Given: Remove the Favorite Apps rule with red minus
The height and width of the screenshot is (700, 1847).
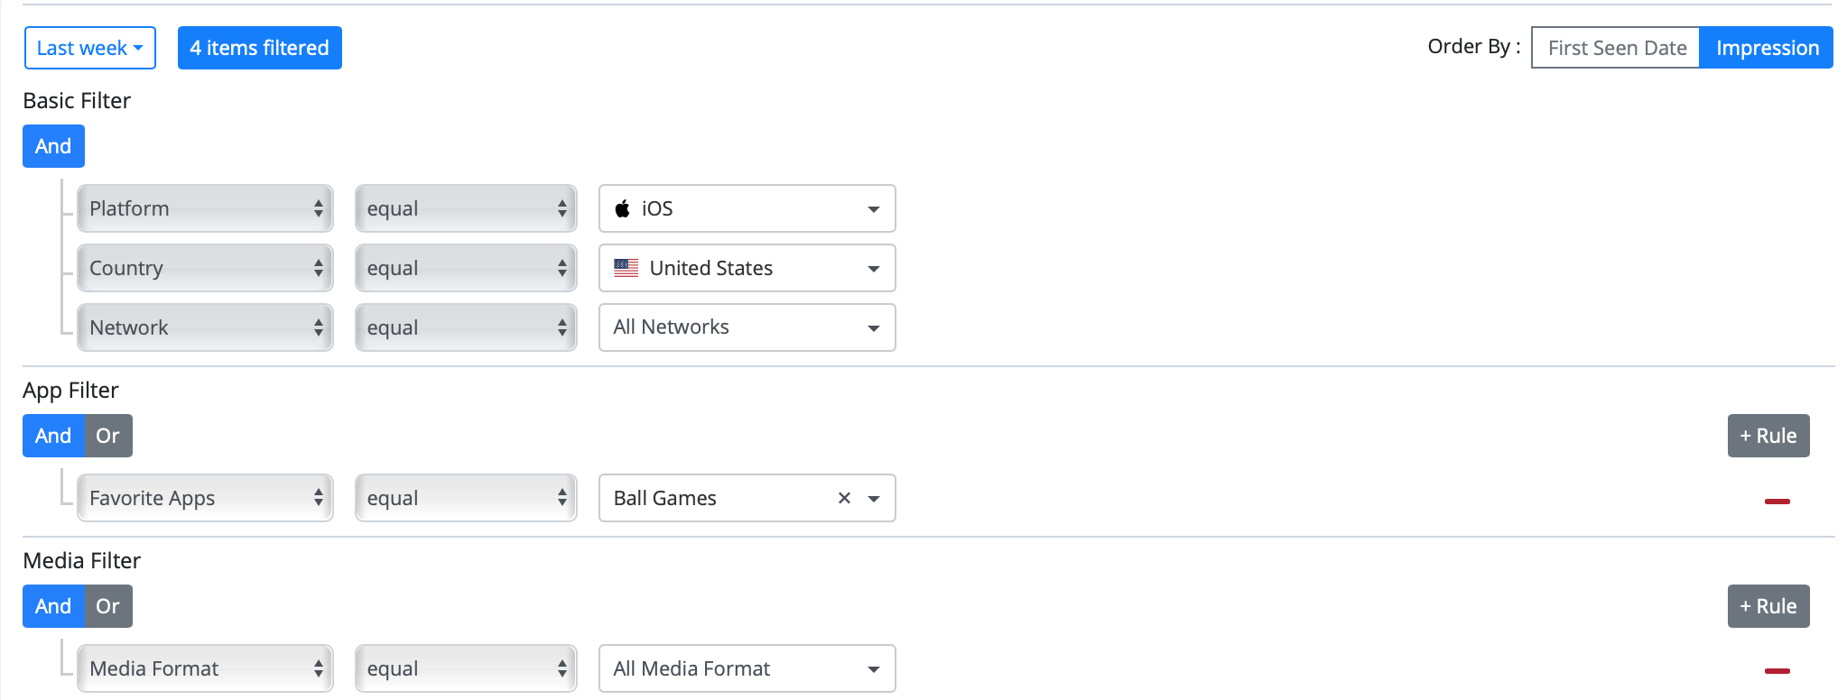Looking at the screenshot, I should tap(1777, 501).
